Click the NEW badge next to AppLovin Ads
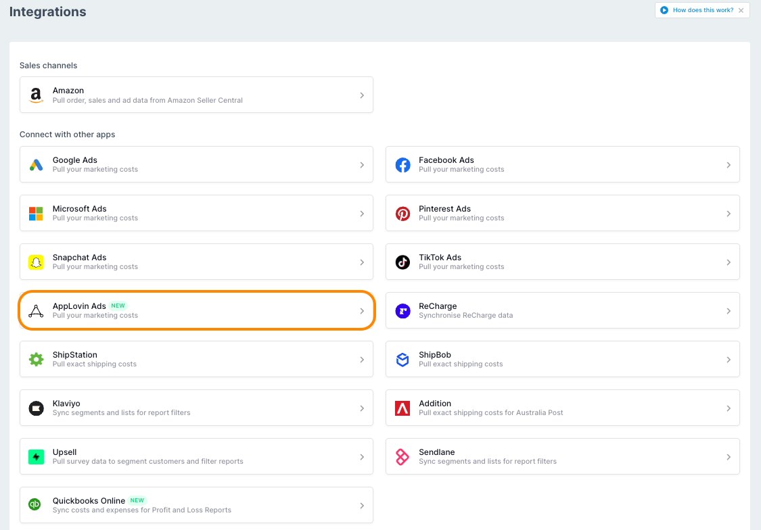 tap(118, 306)
